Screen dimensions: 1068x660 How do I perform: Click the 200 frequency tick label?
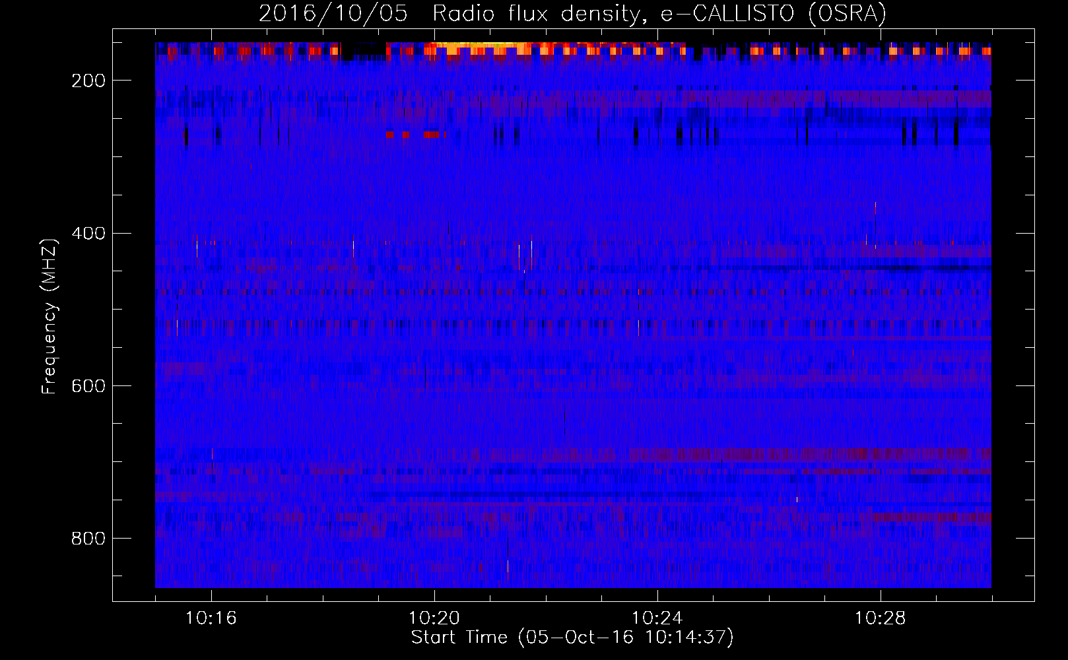[88, 81]
